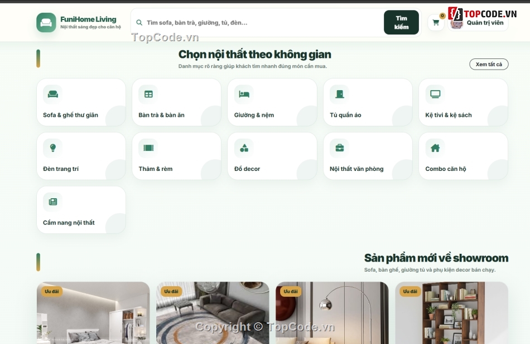530x344 pixels.
Task: Click Ưu đãi badge on bookshelf product
Action: point(410,291)
